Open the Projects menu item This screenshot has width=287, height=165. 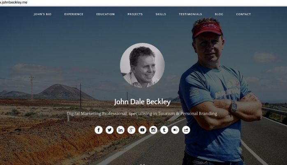point(135,14)
